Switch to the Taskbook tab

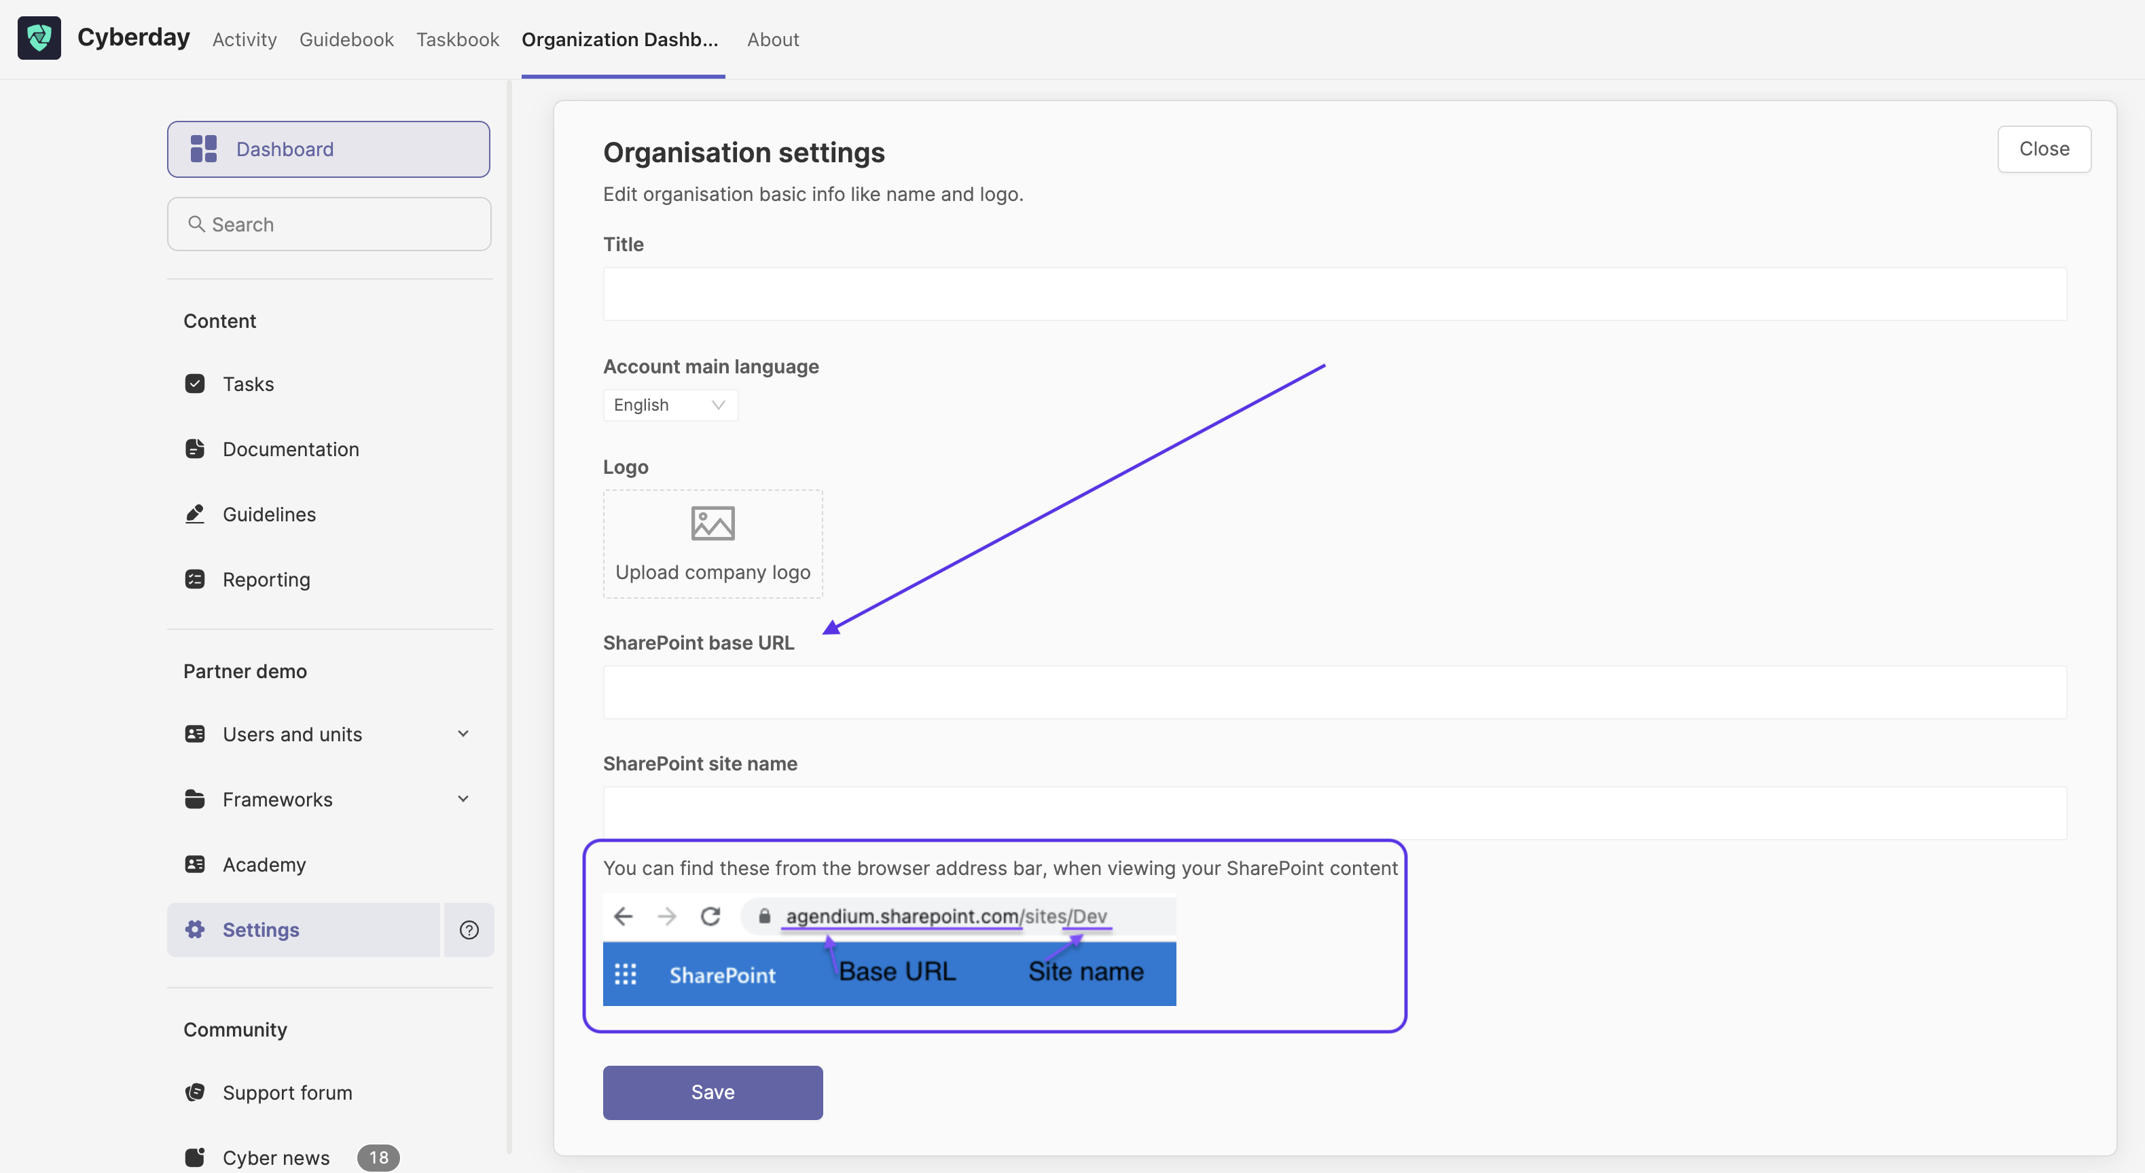[x=457, y=39]
